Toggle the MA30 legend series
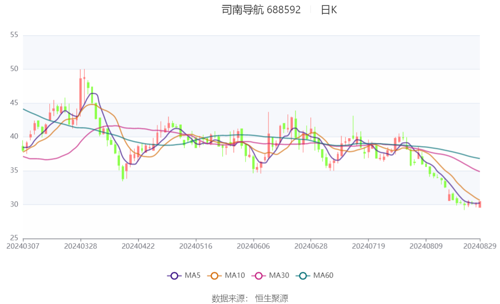 [x=270, y=276]
